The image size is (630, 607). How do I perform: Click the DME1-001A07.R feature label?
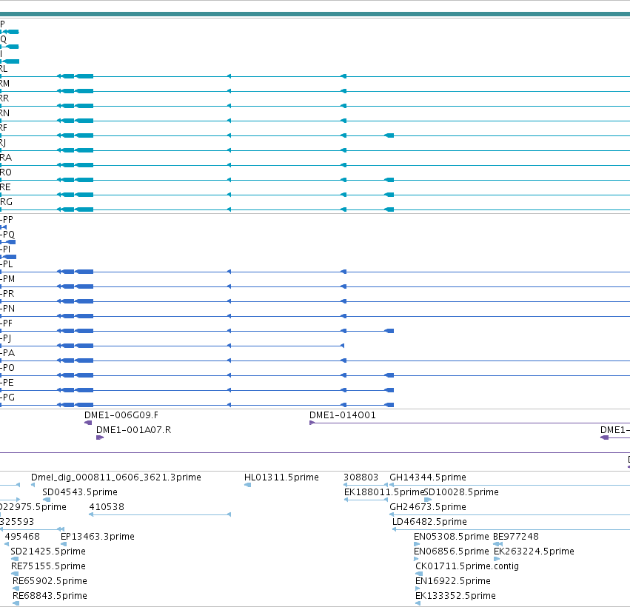pyautogui.click(x=134, y=430)
